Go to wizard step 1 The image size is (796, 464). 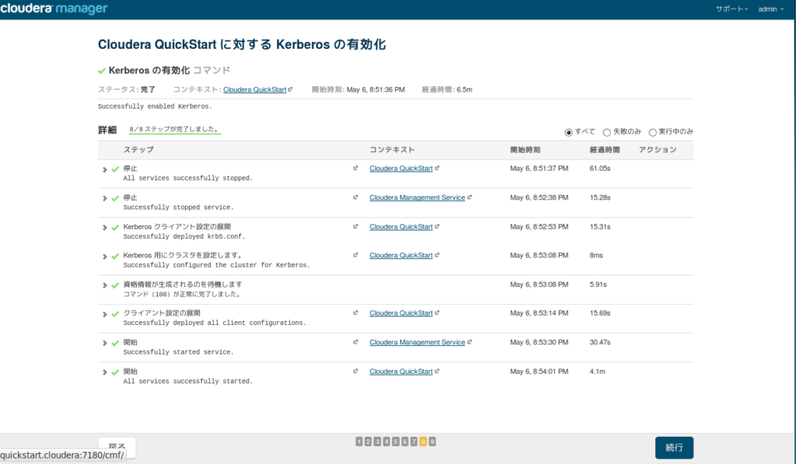[x=359, y=441]
